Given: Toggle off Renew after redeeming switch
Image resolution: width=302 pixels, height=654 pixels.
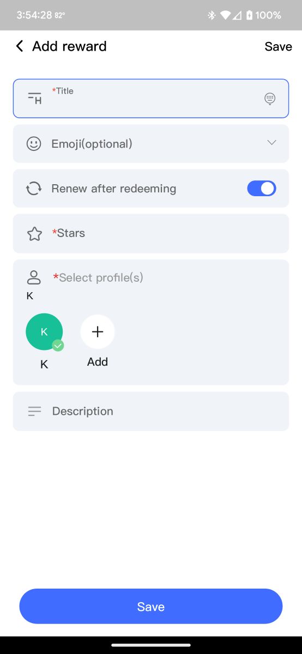Looking at the screenshot, I should click(262, 189).
